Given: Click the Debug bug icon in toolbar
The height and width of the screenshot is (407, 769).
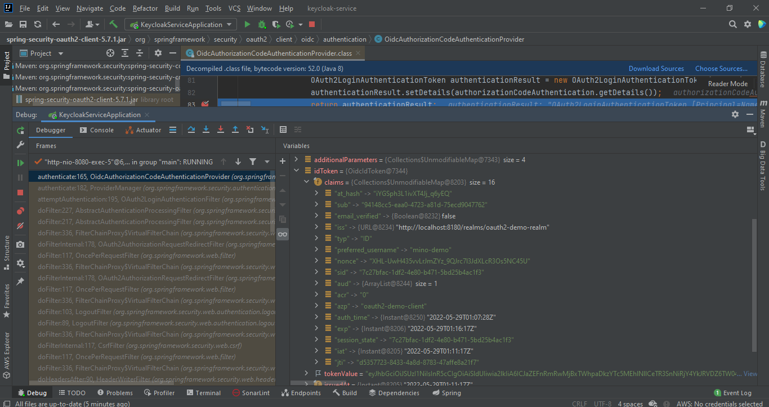Looking at the screenshot, I should point(262,24).
